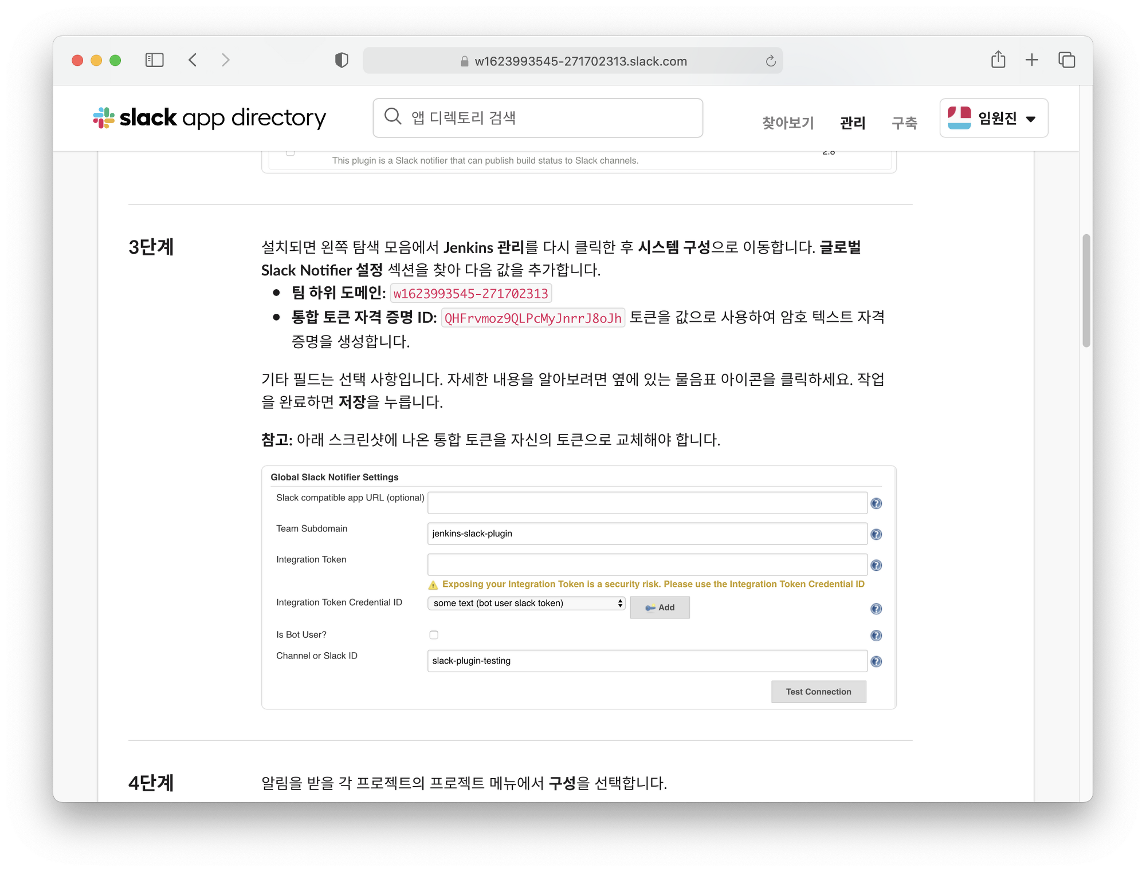Reload the page with the refresh icon
Image resolution: width=1146 pixels, height=872 pixels.
click(x=771, y=61)
